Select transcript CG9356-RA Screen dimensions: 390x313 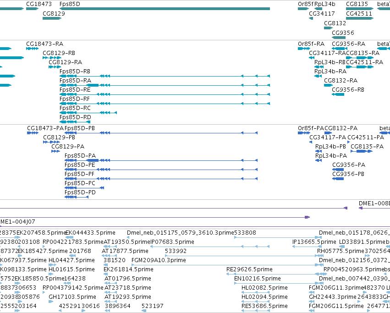click(x=348, y=44)
